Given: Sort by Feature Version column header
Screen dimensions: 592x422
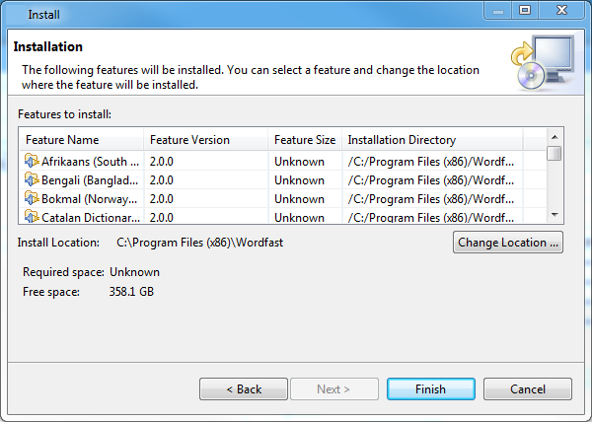Looking at the screenshot, I should [206, 140].
